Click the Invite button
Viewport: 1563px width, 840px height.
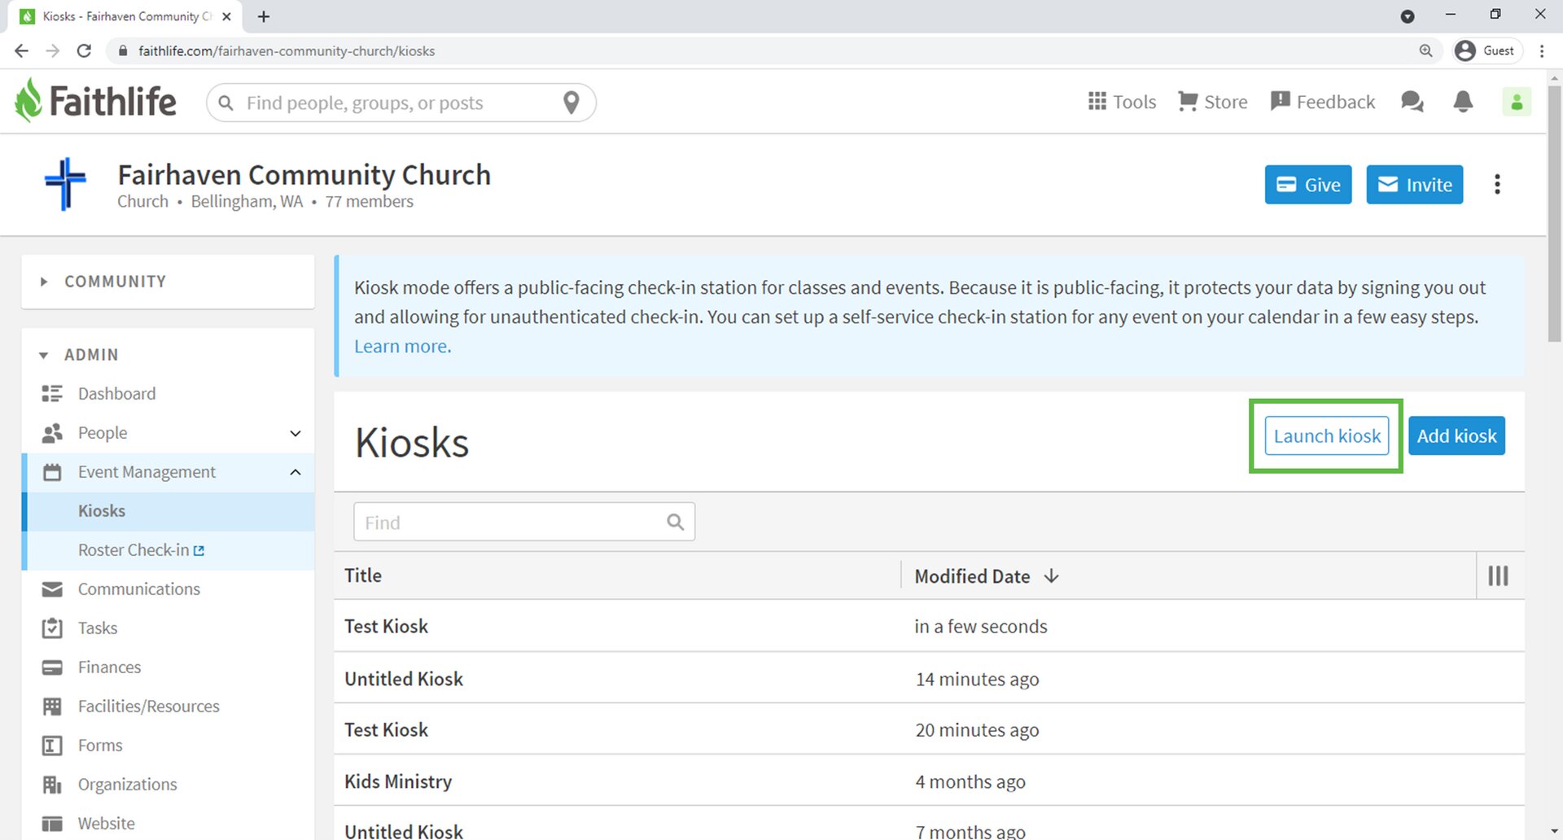pyautogui.click(x=1415, y=185)
